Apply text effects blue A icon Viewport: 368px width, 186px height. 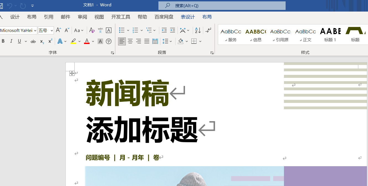pyautogui.click(x=60, y=41)
